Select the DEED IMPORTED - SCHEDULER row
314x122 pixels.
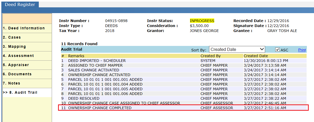(184, 61)
